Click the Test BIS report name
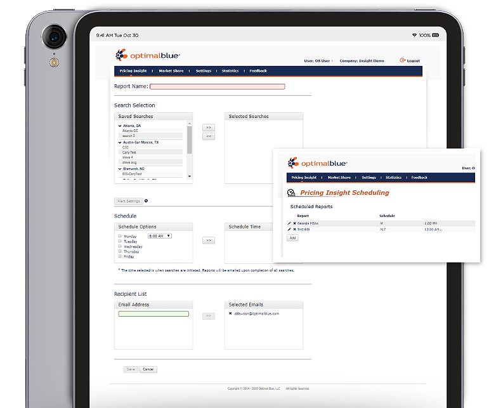Image resolution: width=503 pixels, height=408 pixels. point(303,229)
